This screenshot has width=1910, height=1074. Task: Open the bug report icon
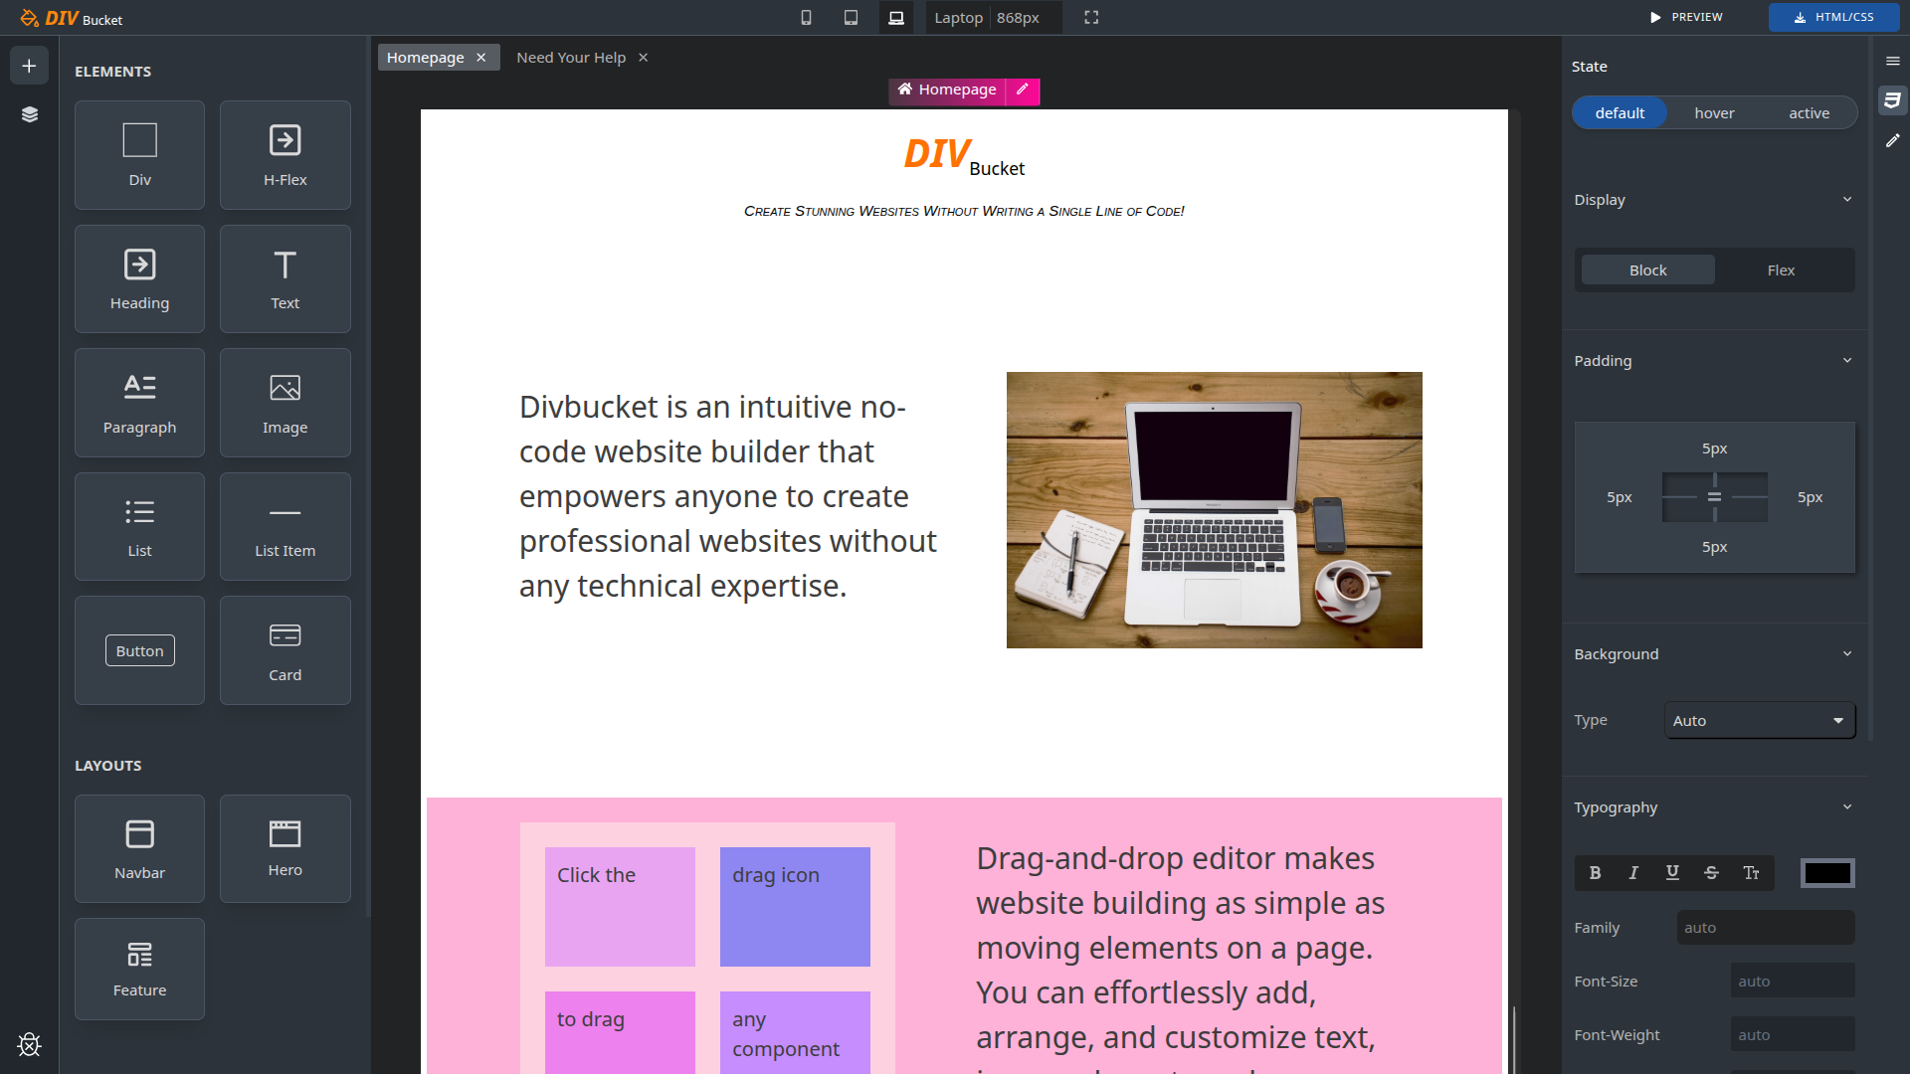pos(29,1044)
